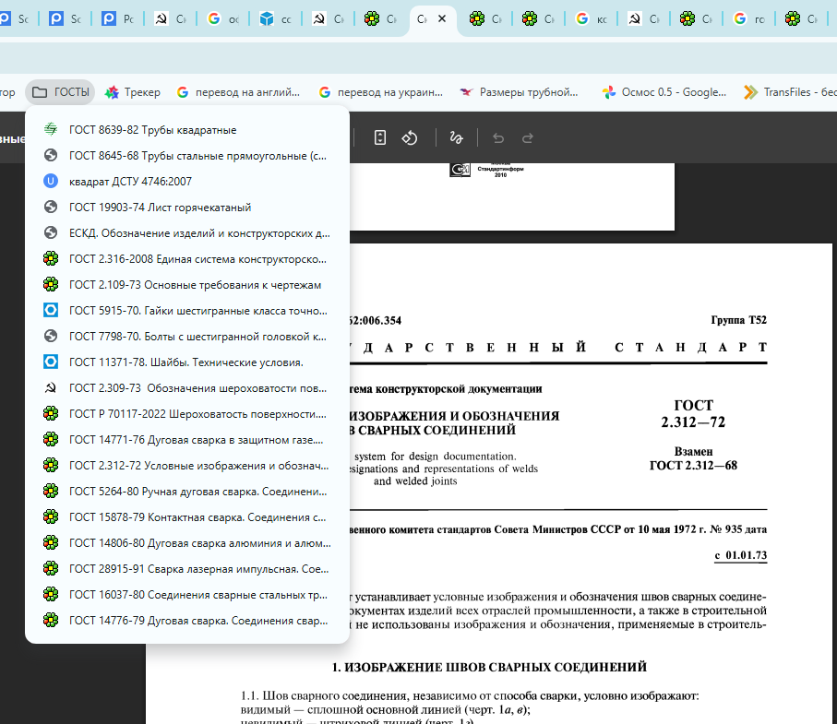Undo last PDF annotation
Screen dimensions: 837x724
click(498, 138)
